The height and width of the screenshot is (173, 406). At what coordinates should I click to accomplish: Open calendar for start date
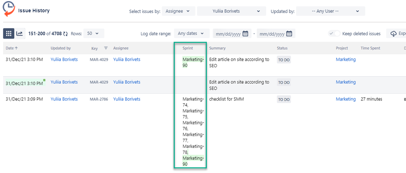(x=245, y=34)
